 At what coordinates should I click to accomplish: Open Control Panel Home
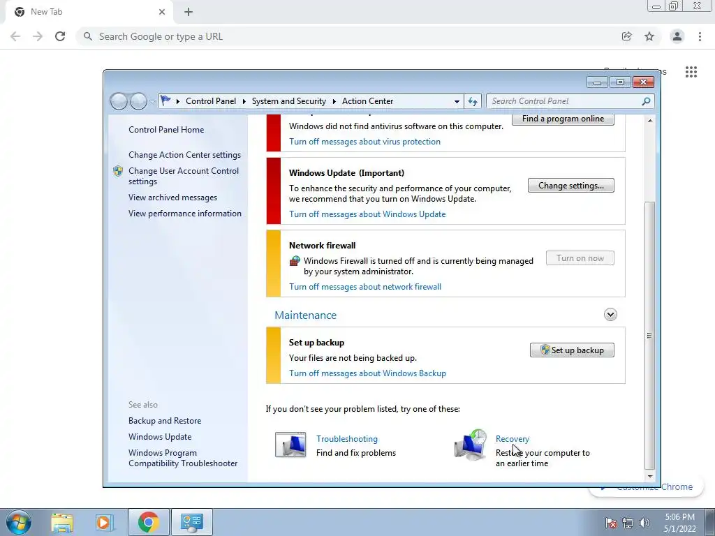pyautogui.click(x=166, y=130)
